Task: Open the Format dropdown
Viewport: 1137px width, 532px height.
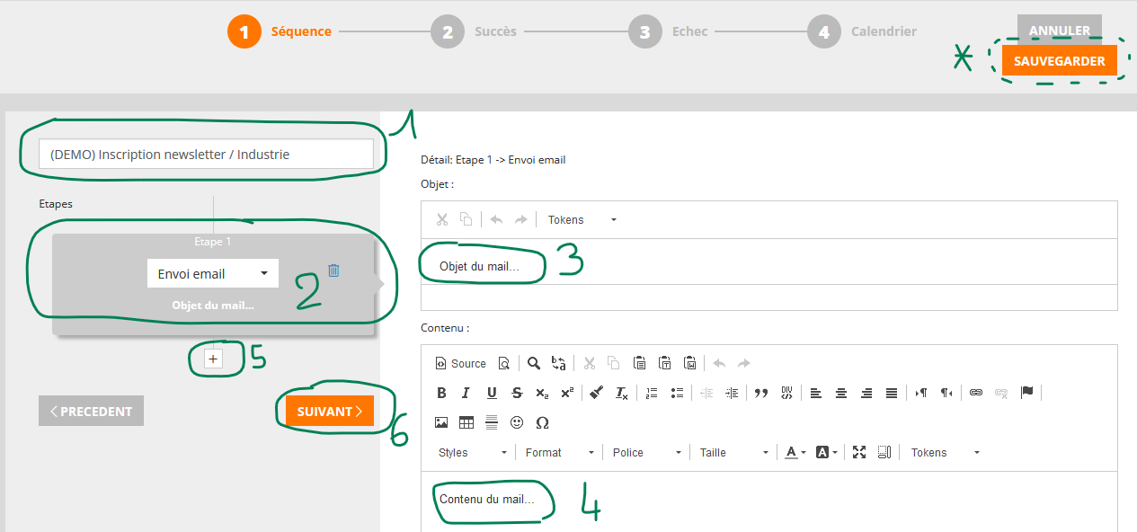Action: point(560,452)
